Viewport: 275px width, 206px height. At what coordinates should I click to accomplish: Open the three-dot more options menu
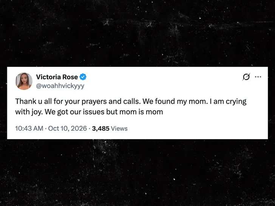258,77
